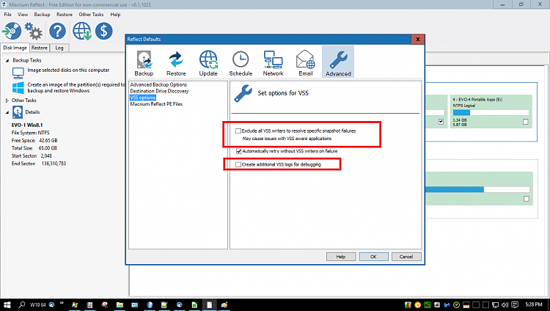Image resolution: width=550 pixels, height=311 pixels.
Task: Click the Help button in dialog
Action: tap(341, 257)
